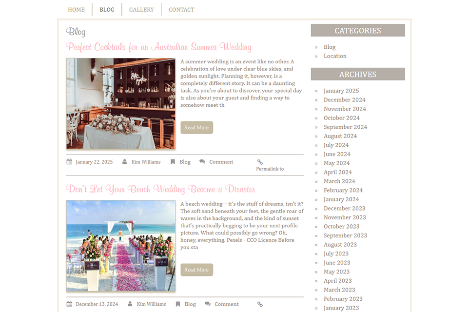
Task: Open Kim Williams author link on December post
Action: pyautogui.click(x=151, y=304)
